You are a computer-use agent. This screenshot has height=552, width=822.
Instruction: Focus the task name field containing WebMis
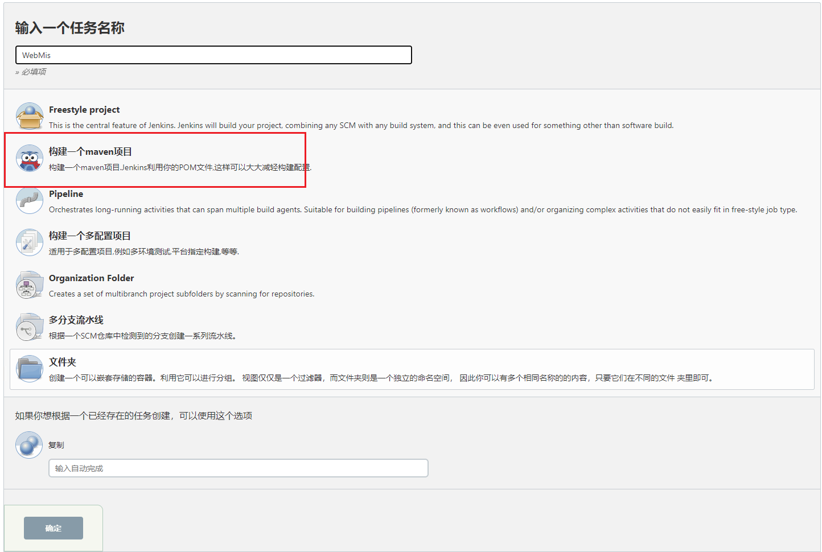coord(213,55)
